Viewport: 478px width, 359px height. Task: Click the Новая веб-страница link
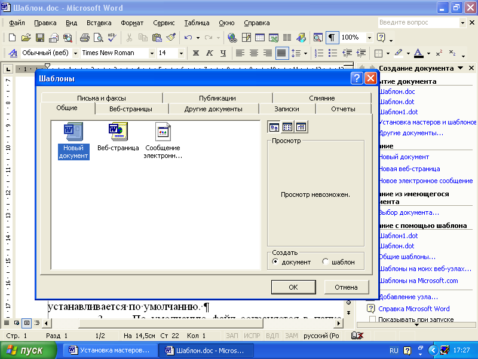(x=409, y=169)
